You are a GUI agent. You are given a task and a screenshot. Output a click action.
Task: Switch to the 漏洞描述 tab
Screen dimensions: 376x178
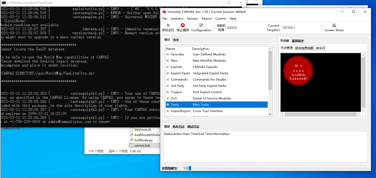coord(298,41)
